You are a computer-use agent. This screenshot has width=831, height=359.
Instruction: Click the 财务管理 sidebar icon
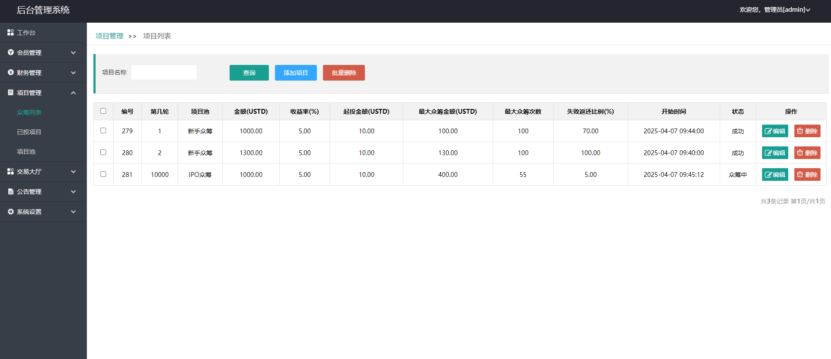click(10, 73)
